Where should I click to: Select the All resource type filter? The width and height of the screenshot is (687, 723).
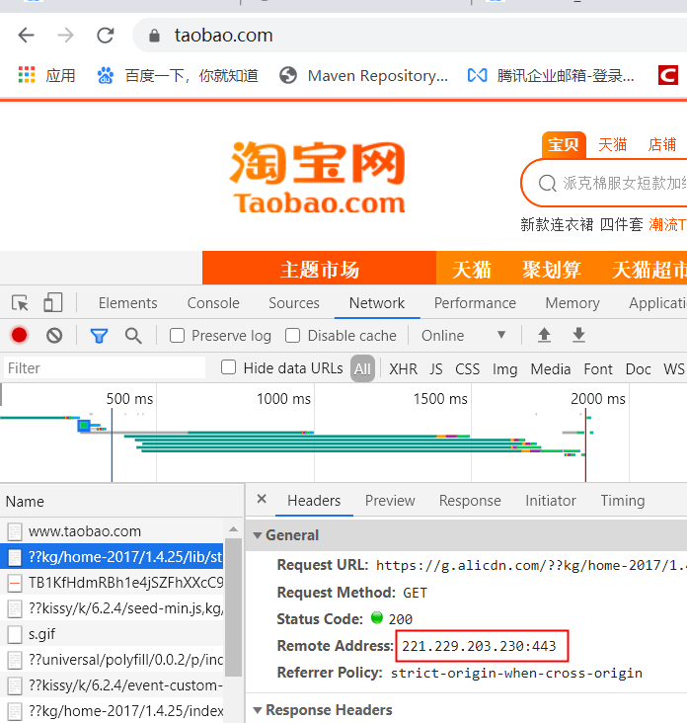pos(362,368)
